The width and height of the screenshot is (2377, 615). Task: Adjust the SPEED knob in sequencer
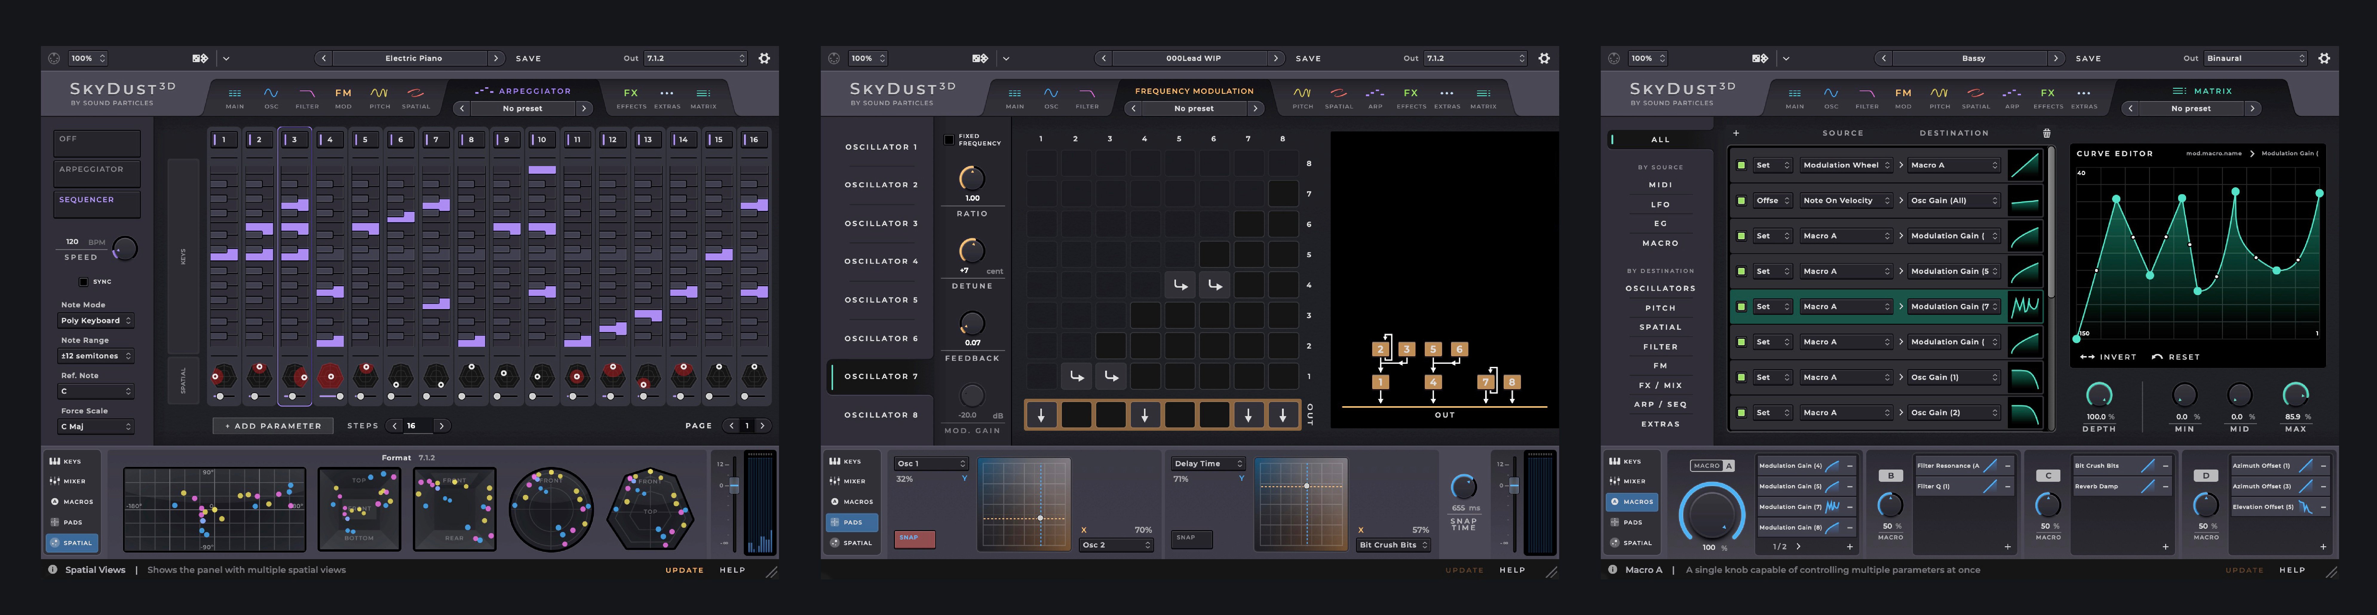[125, 249]
